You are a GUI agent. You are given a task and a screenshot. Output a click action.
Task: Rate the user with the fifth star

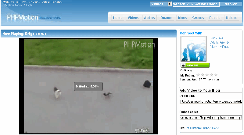tap(216, 75)
